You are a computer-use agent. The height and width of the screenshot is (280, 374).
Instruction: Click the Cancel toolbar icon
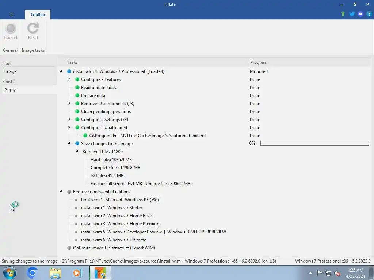pos(11,31)
